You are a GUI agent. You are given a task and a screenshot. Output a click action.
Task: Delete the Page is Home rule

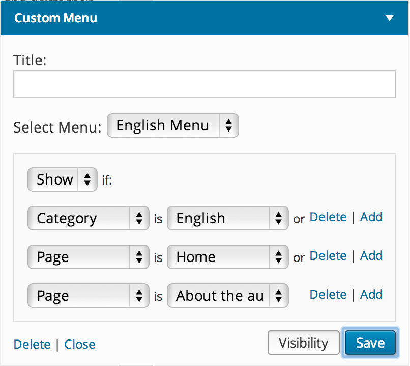(x=328, y=256)
